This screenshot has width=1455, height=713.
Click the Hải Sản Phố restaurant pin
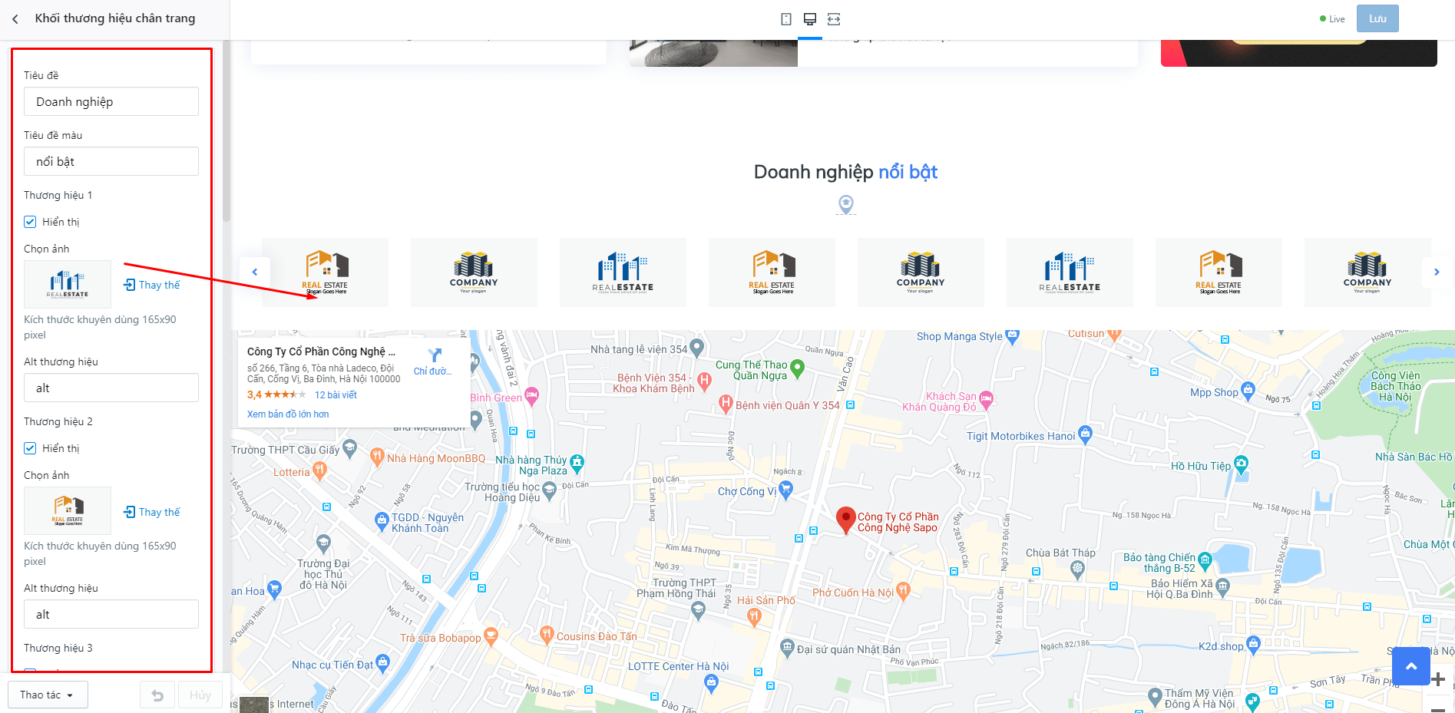754,616
